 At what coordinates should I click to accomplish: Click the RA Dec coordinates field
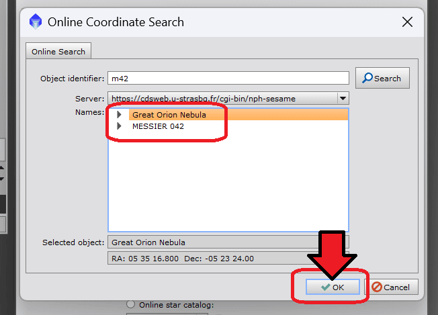click(x=228, y=259)
